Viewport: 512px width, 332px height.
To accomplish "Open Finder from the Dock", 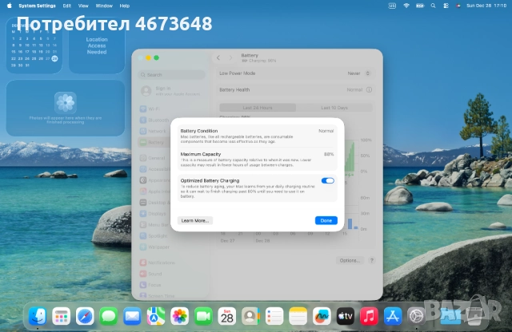I will (38, 316).
